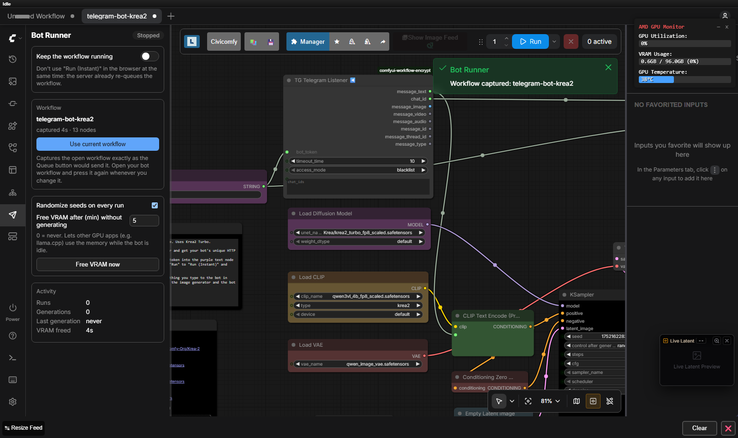738x438 pixels.
Task: Click the Use current workflow button
Action: coord(98,144)
